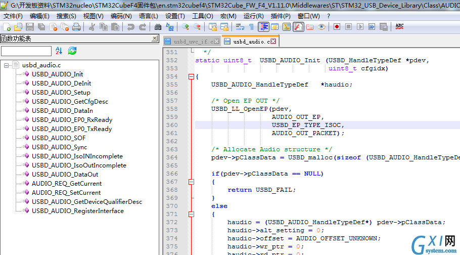Click the function list search field
460x255 pixels.
[26, 51]
